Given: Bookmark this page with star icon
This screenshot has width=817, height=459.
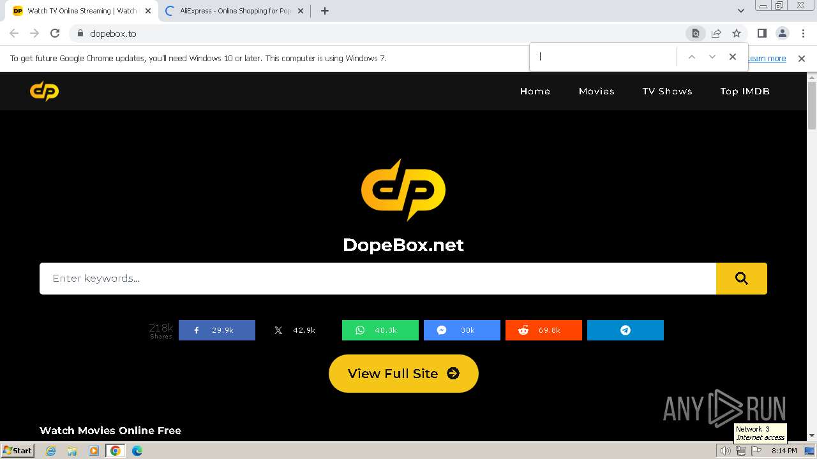Looking at the screenshot, I should (737, 33).
